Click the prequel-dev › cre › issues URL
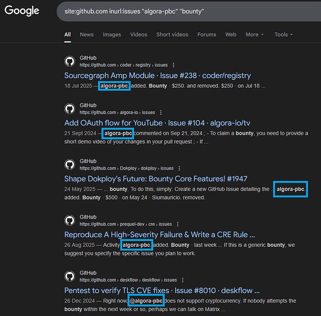Viewport: 321px width, 316px height. [126, 224]
